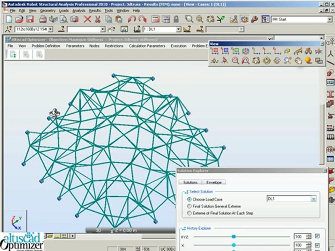Open the Geometry menu

pyautogui.click(x=48, y=10)
